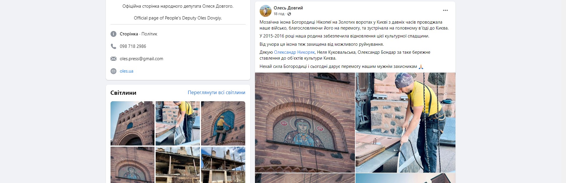Click Переглянути всі світлини link

point(216,92)
